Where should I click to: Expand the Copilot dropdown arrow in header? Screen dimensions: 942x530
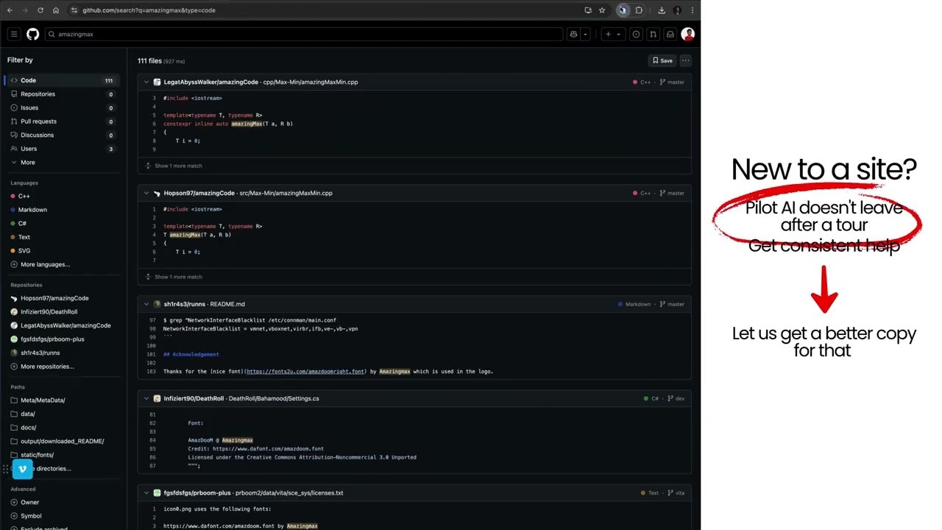point(586,34)
